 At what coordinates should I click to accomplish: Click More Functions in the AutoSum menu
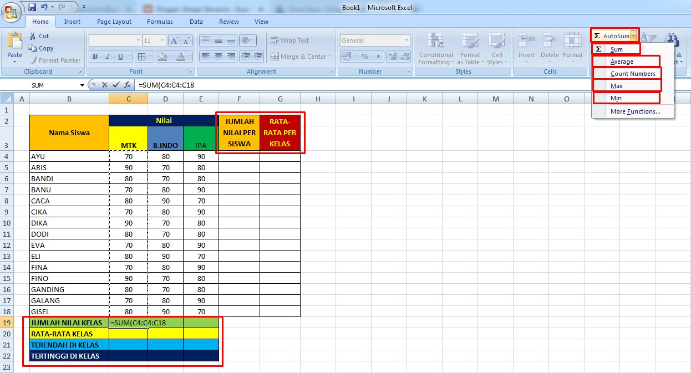(x=636, y=111)
